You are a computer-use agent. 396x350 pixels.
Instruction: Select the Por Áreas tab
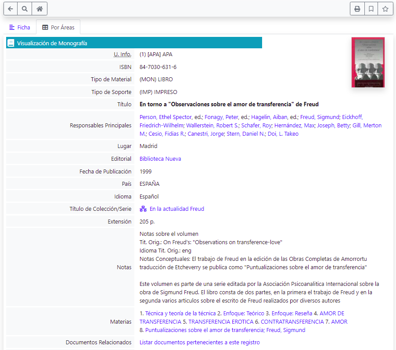pyautogui.click(x=58, y=27)
